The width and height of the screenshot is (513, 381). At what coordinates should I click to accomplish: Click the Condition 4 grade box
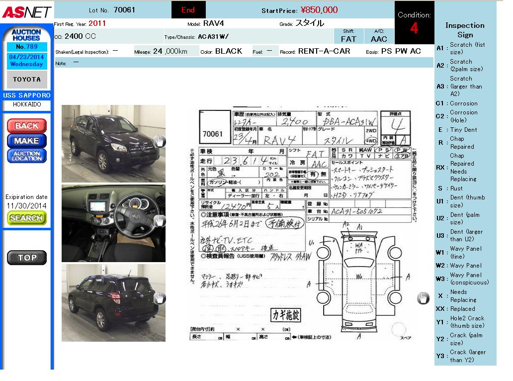414,23
